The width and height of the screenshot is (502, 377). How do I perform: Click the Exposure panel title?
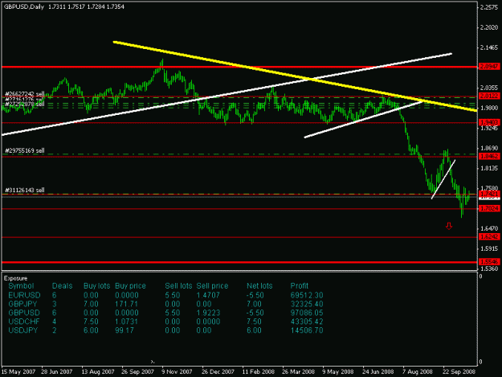pos(15,278)
